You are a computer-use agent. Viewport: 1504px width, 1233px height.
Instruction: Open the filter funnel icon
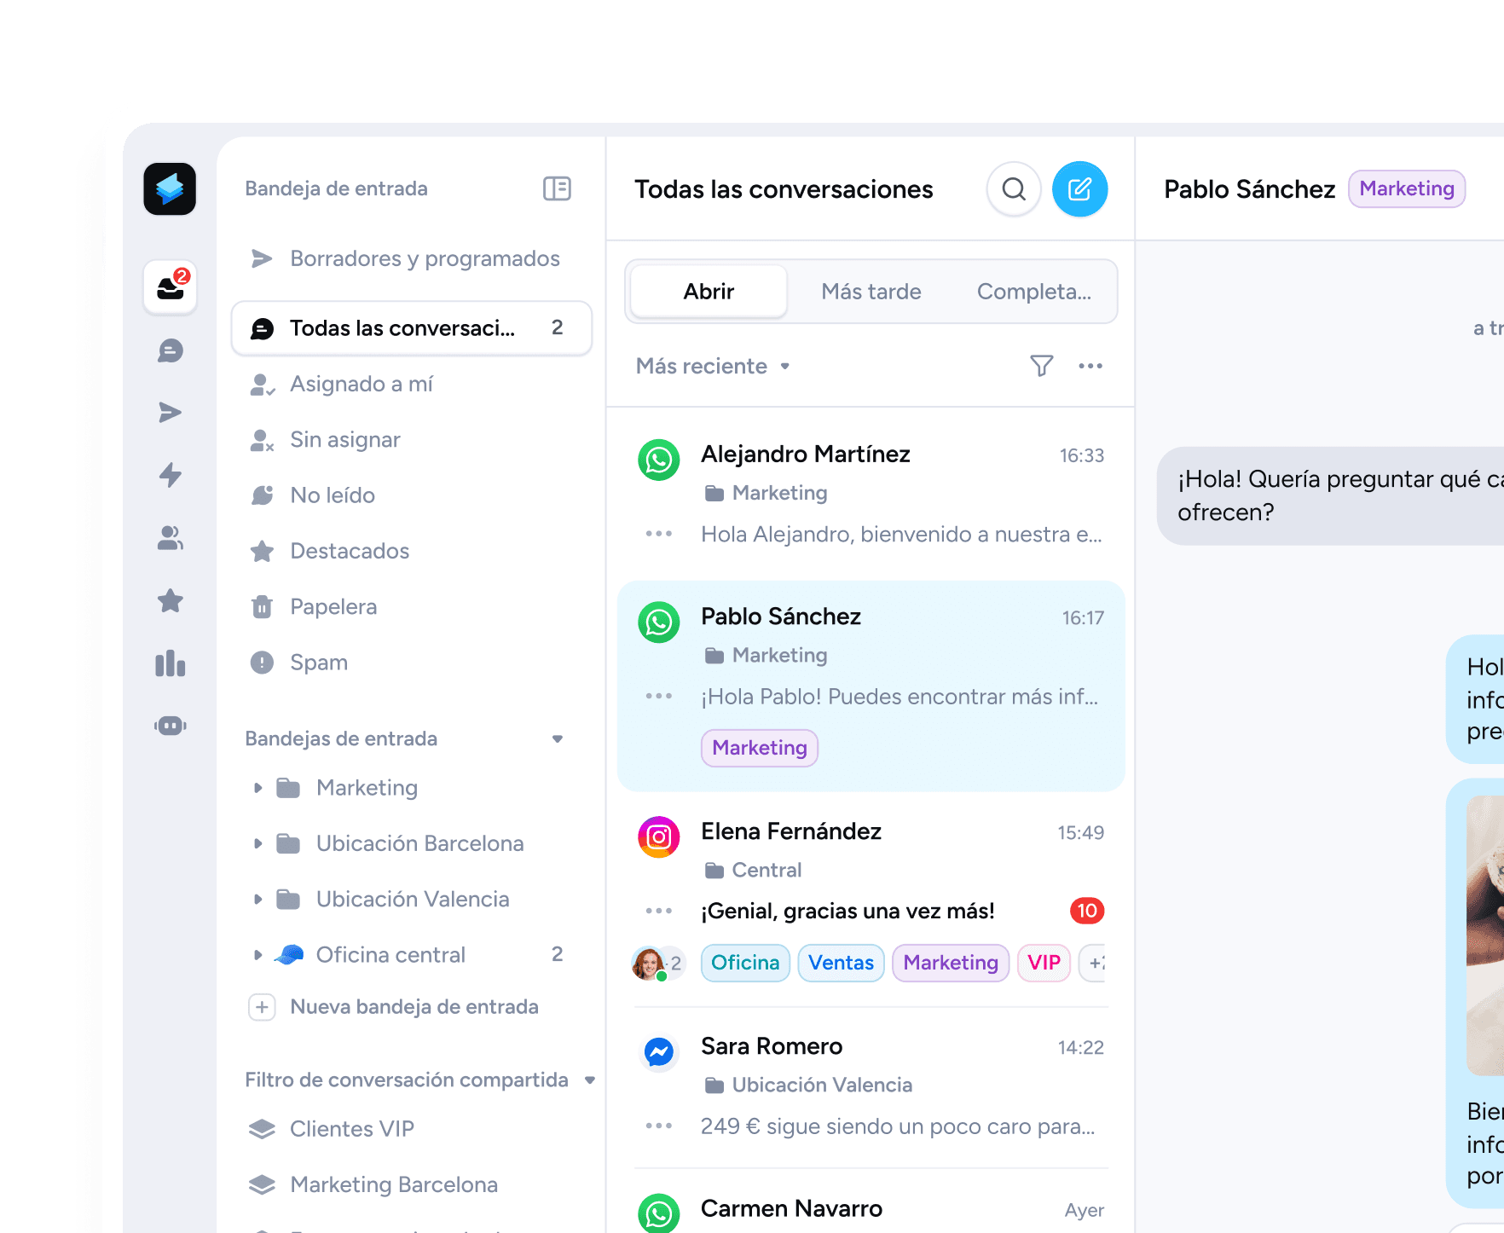(1041, 366)
